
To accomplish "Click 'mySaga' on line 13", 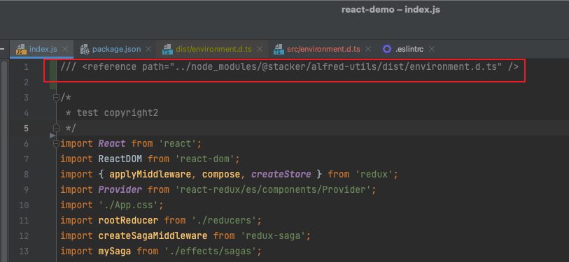I will tap(115, 251).
